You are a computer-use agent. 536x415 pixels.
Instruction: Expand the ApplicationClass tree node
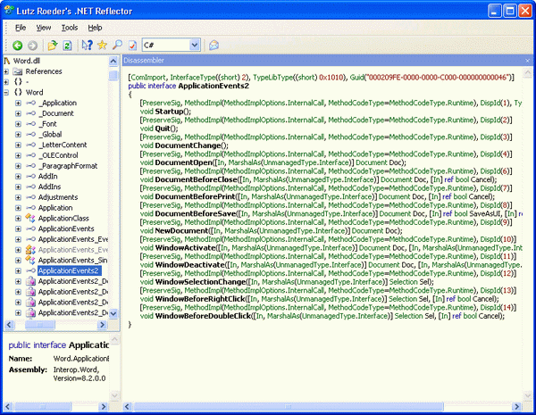coord(18,219)
